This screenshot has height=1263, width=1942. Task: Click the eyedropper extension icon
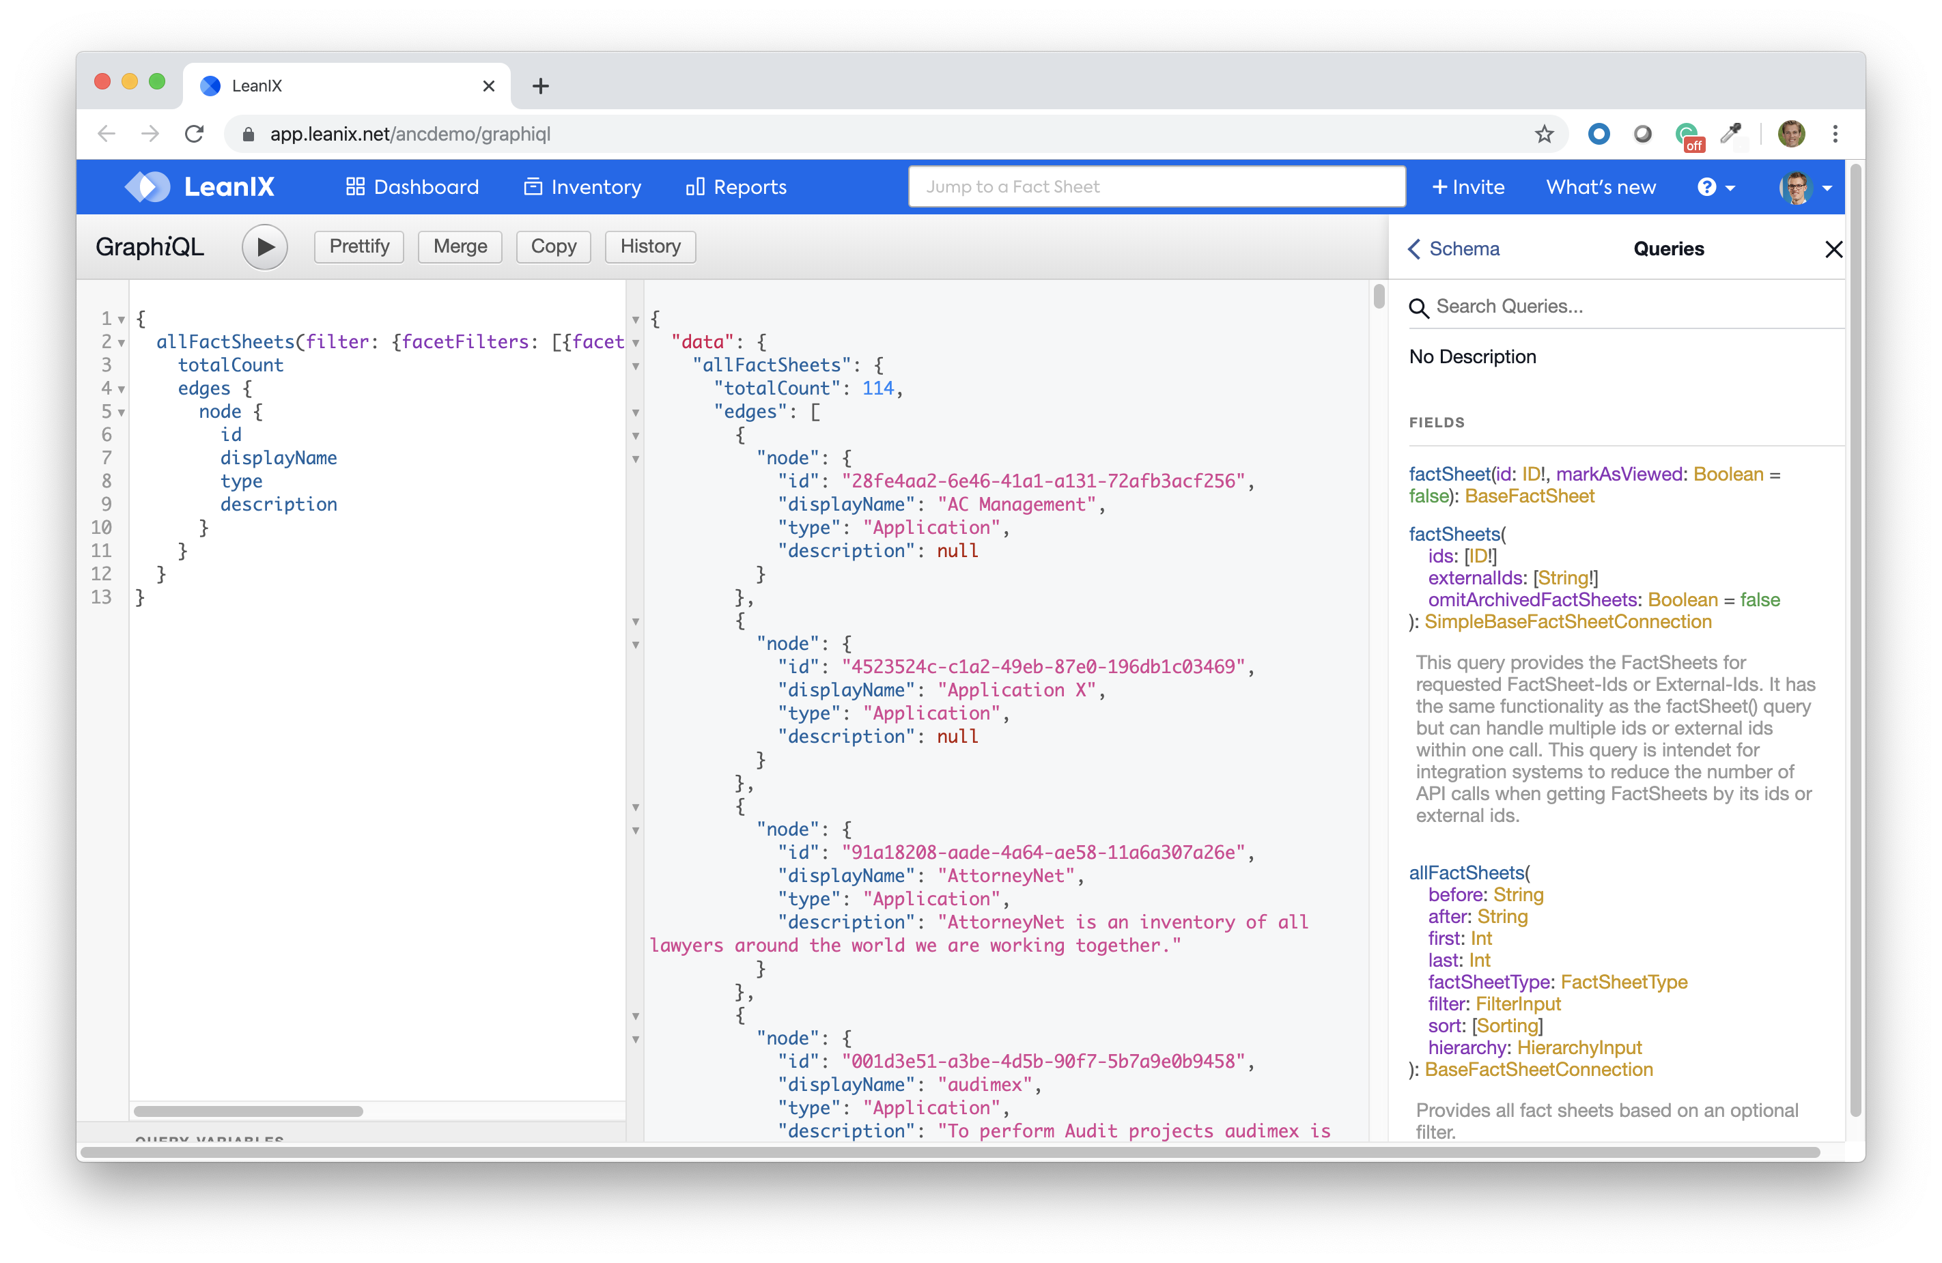click(x=1731, y=134)
